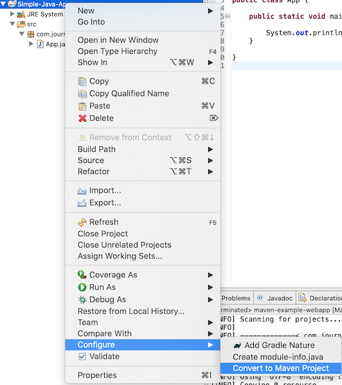Click the Declaration tab icon
This screenshot has width=342, height=385.
(x=302, y=298)
